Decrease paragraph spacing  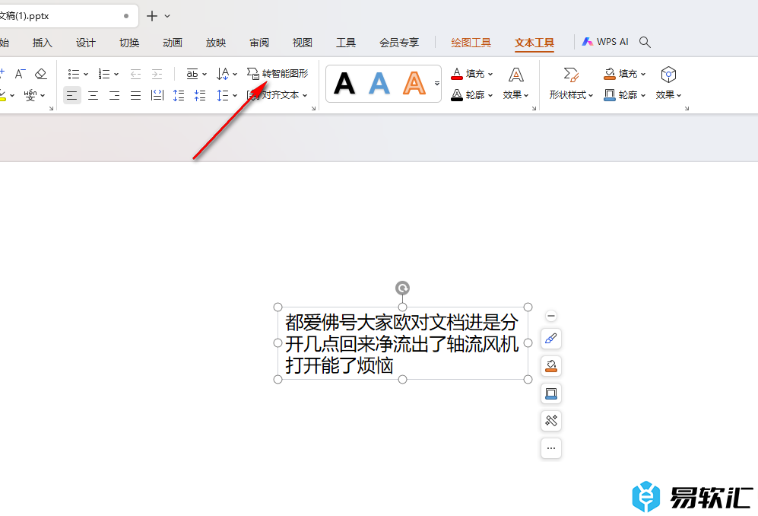pyautogui.click(x=200, y=95)
